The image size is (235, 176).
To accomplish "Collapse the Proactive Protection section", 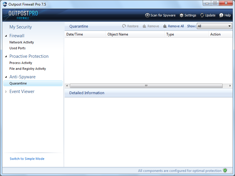I will [x=6, y=56].
